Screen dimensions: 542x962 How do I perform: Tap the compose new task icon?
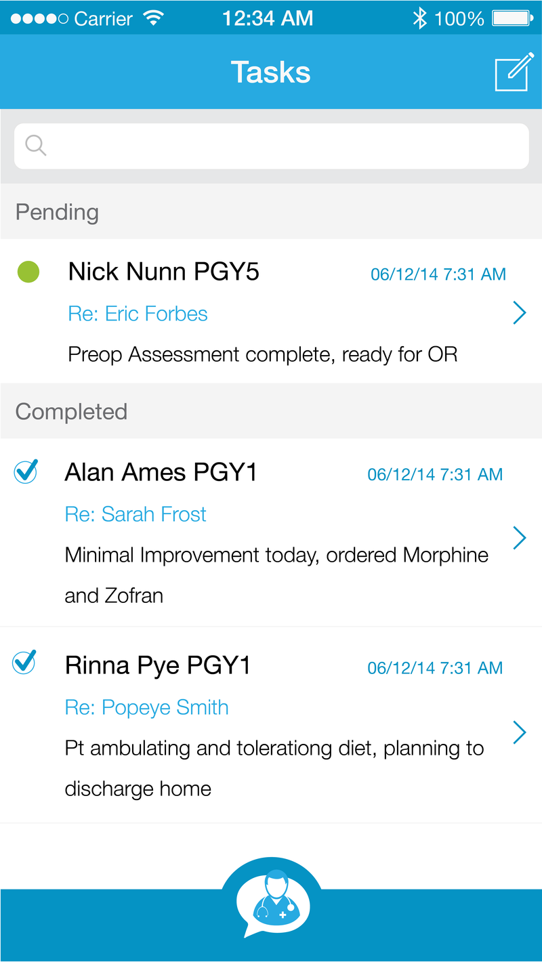click(513, 72)
